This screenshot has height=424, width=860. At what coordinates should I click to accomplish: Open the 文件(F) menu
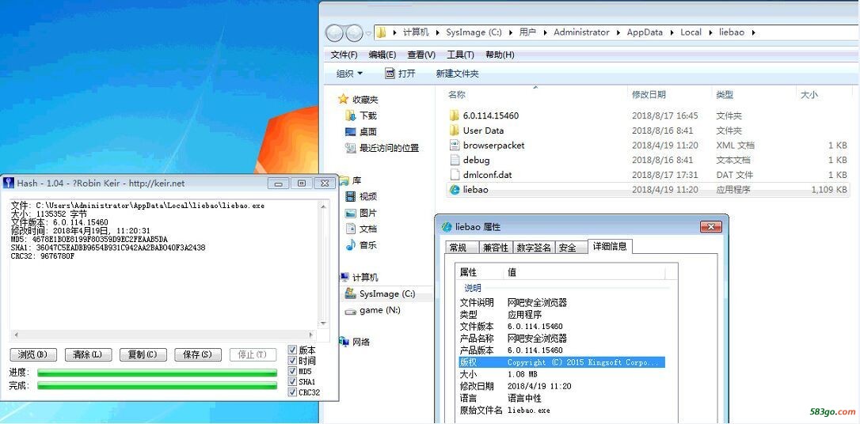tap(344, 55)
